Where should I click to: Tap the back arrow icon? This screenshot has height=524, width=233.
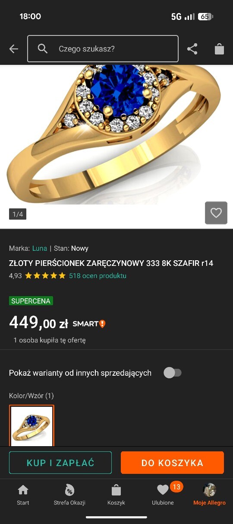pyautogui.click(x=14, y=49)
